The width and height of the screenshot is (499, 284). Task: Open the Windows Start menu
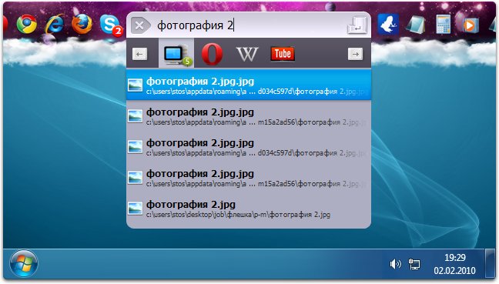pos(24,264)
